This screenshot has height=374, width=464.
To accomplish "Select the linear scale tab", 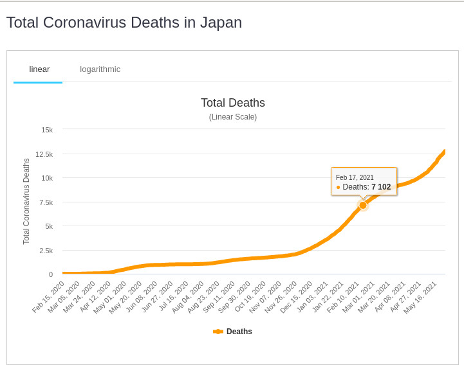I will (x=39, y=69).
